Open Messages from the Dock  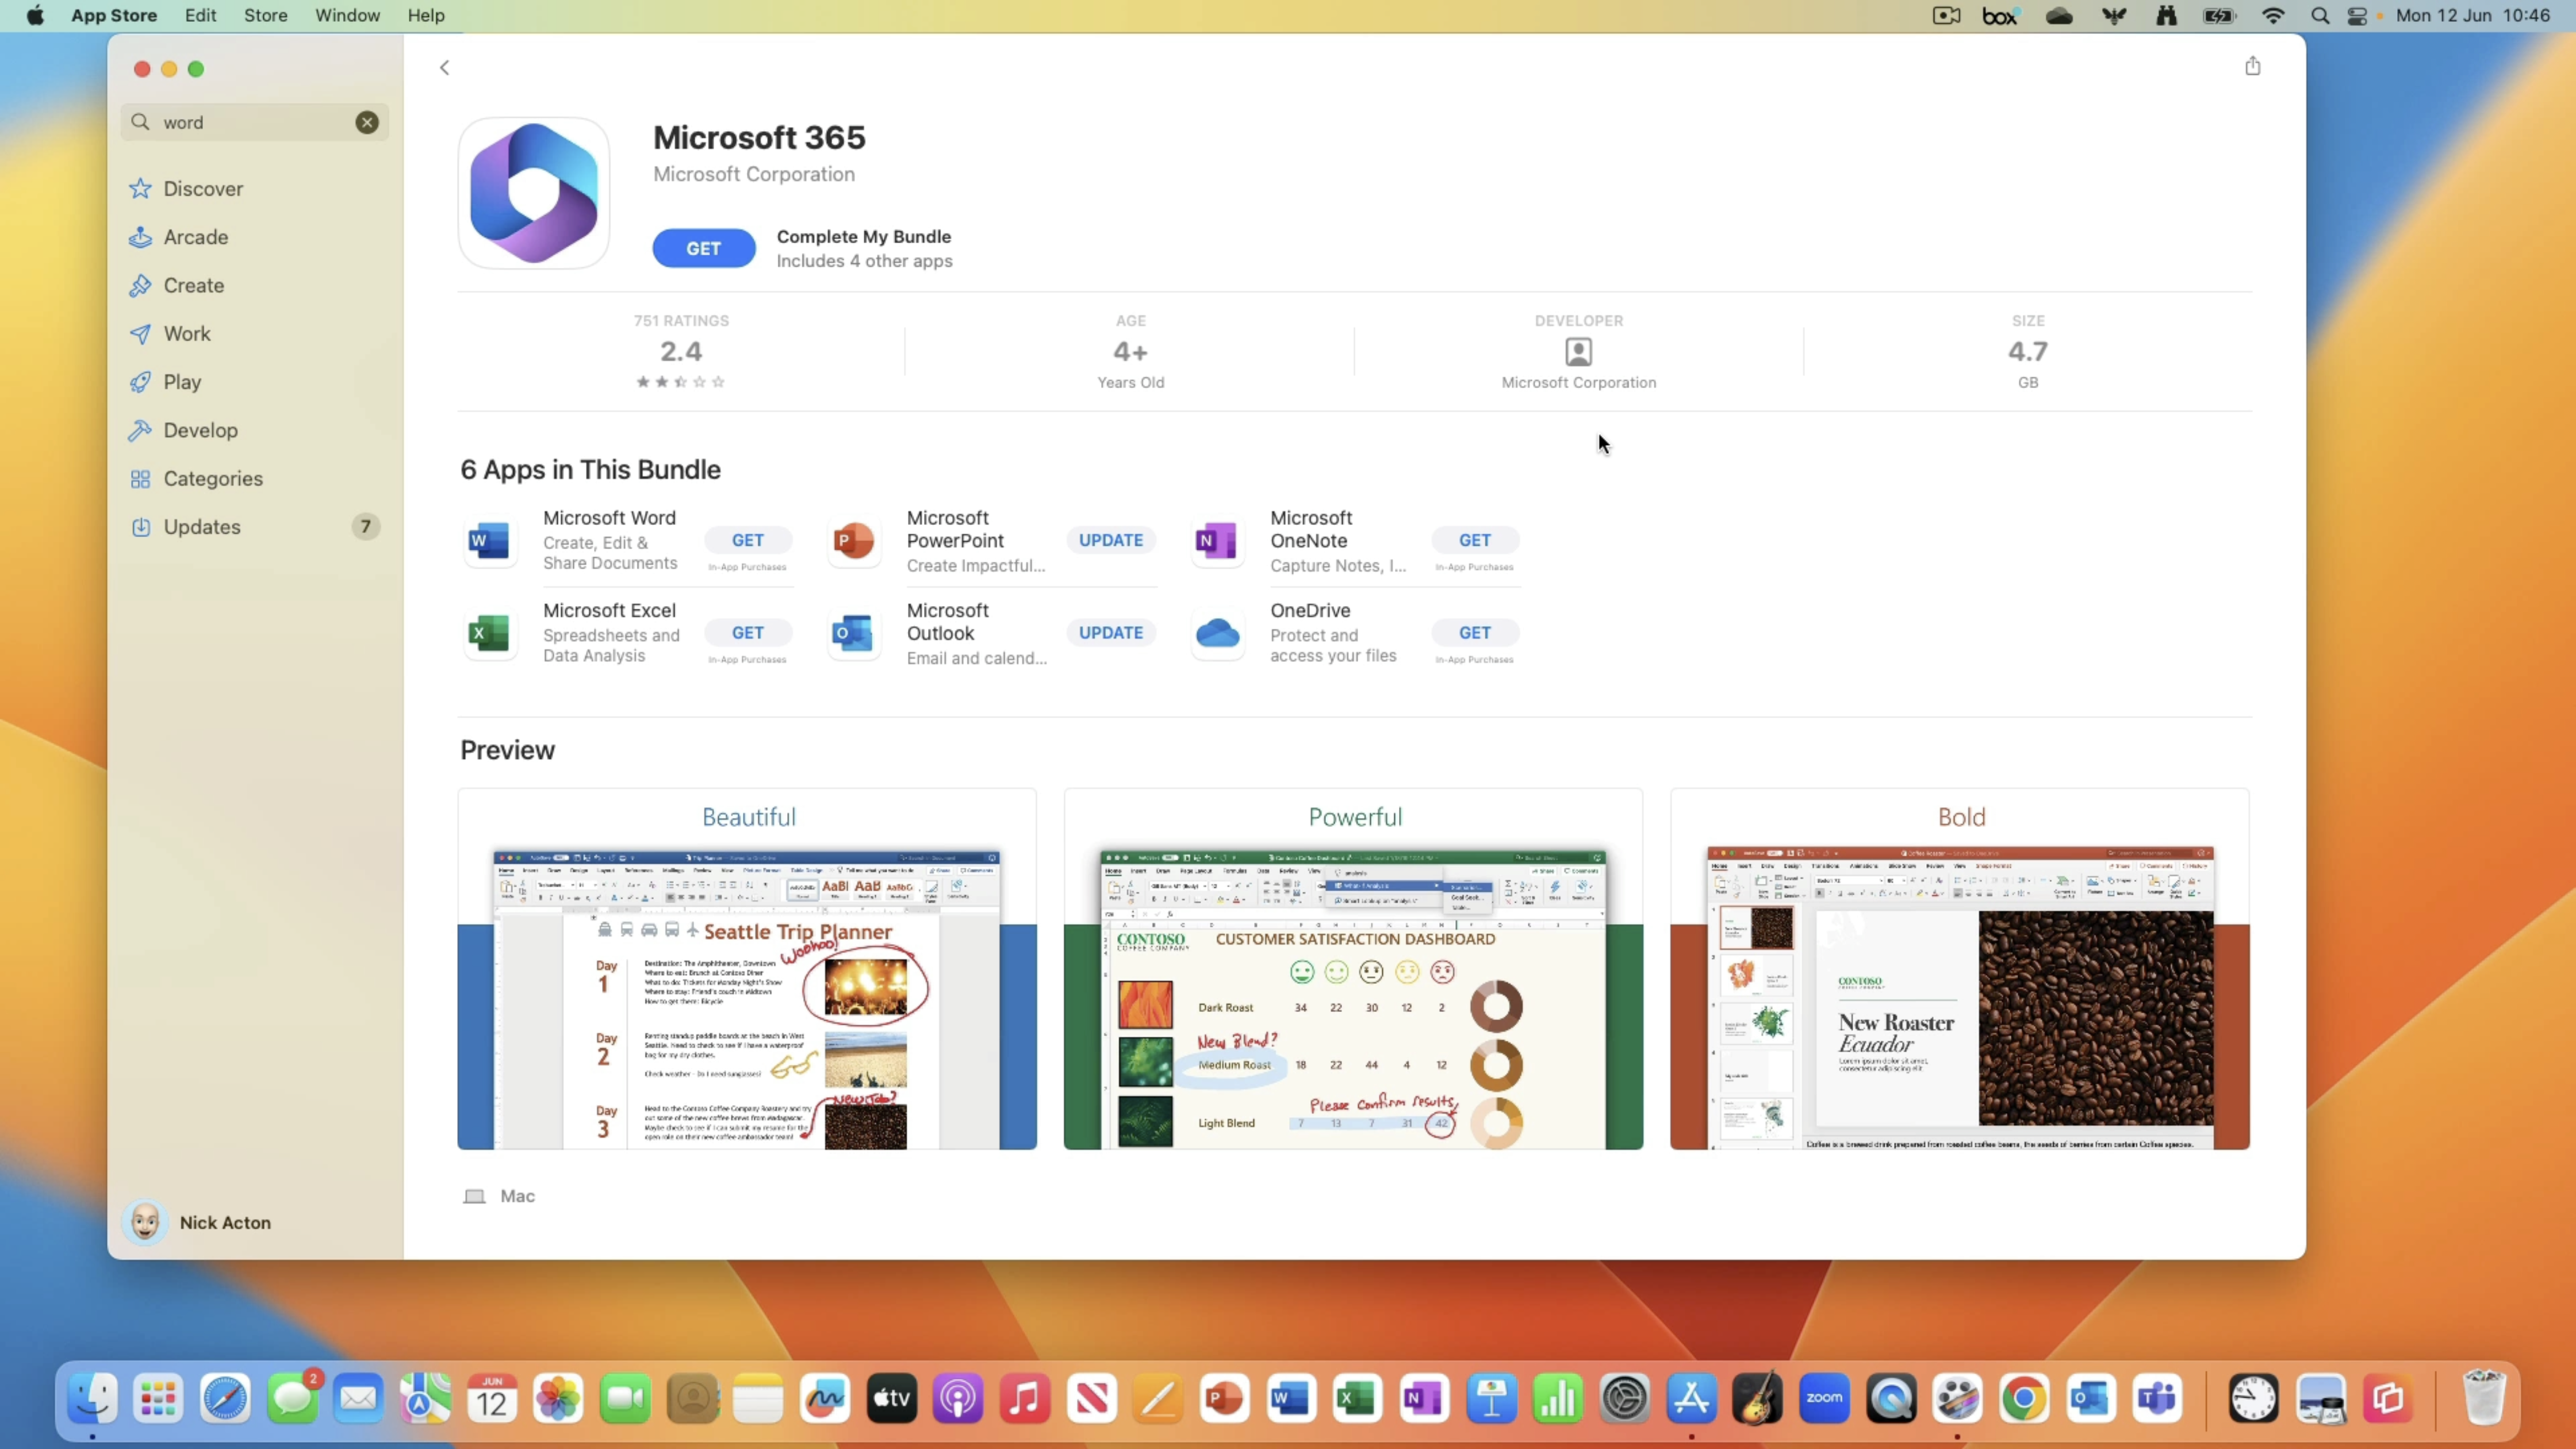pyautogui.click(x=292, y=1398)
